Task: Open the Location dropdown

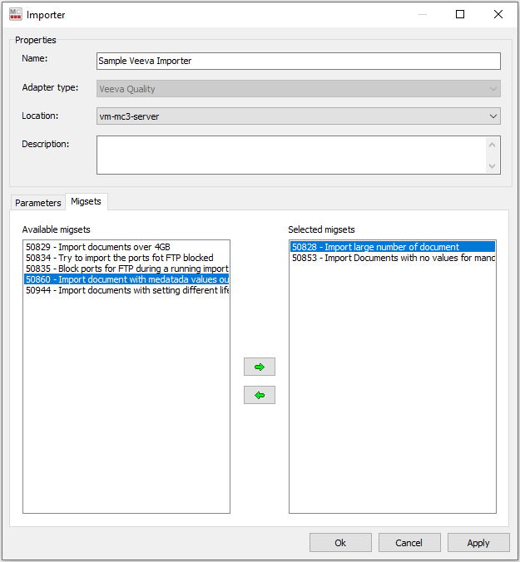Action: click(299, 116)
